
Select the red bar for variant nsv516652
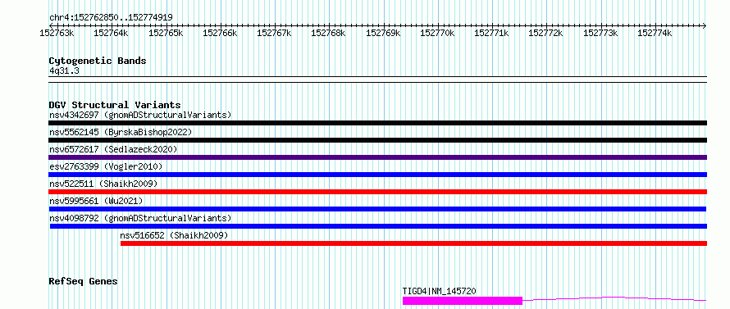click(x=414, y=243)
